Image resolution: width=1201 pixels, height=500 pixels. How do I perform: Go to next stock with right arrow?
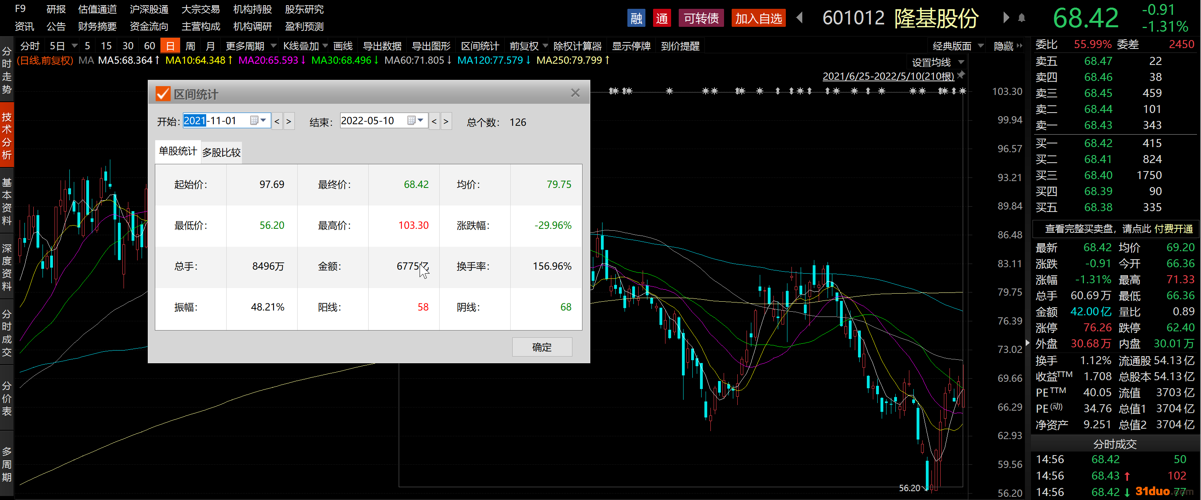1006,18
